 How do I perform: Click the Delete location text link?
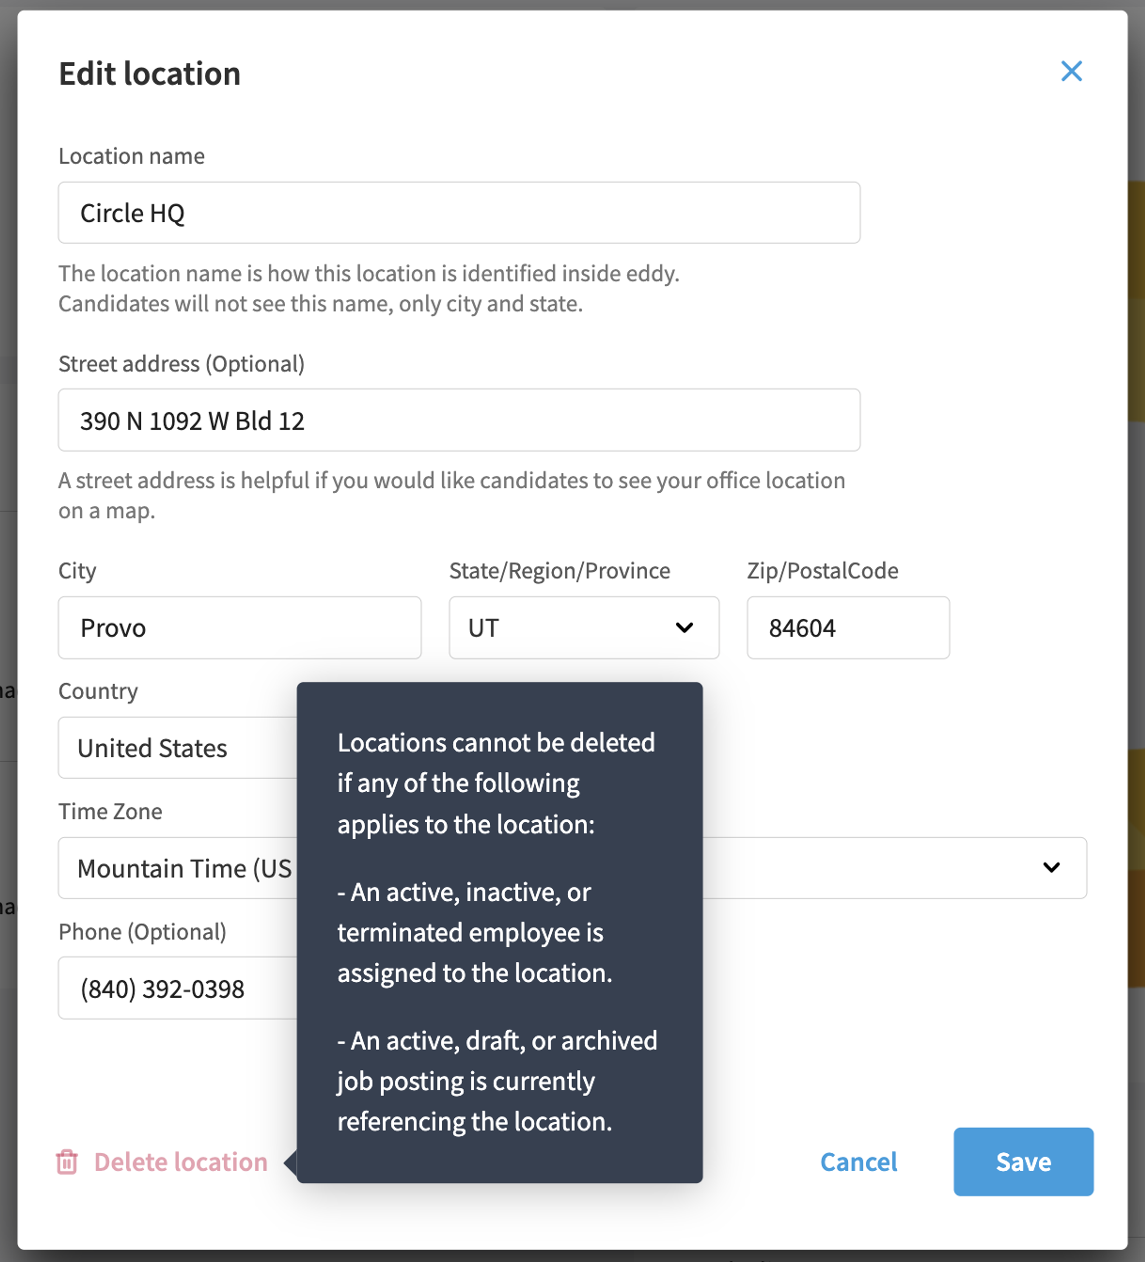(181, 1162)
